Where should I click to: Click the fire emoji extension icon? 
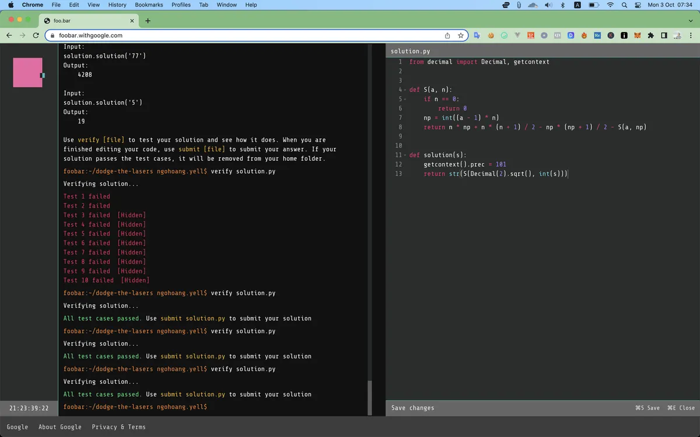(x=584, y=36)
